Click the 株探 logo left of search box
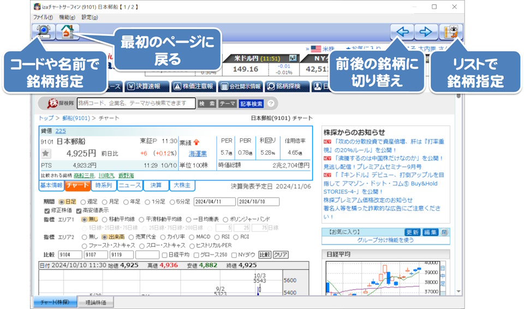 tap(60, 104)
